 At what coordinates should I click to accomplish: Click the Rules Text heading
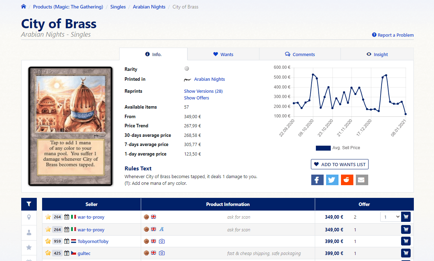[x=138, y=168]
